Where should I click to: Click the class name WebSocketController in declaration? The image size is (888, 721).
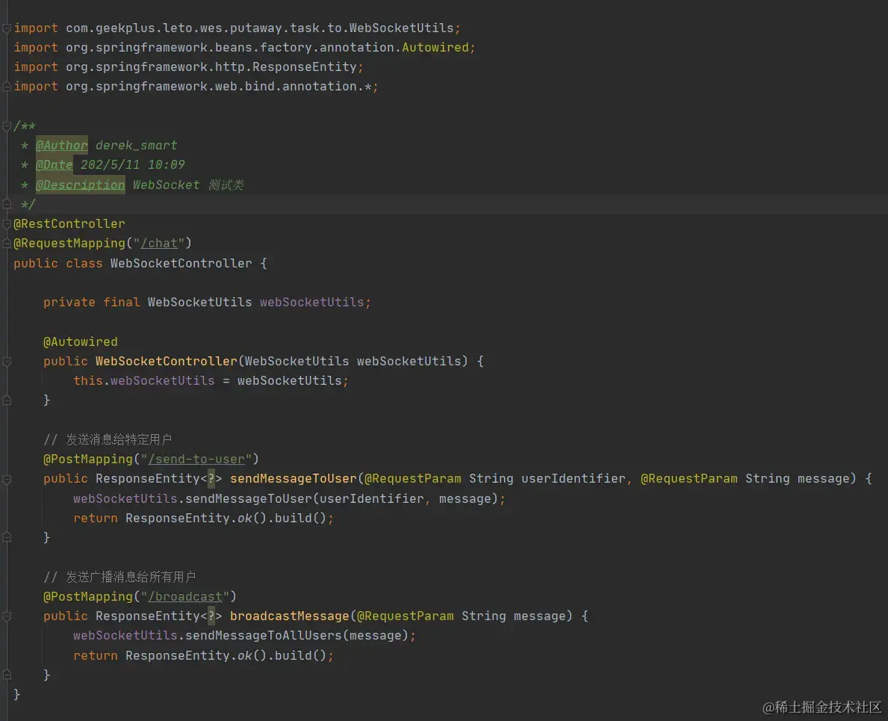(x=181, y=263)
